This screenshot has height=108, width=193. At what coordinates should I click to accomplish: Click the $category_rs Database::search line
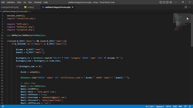point(69,58)
